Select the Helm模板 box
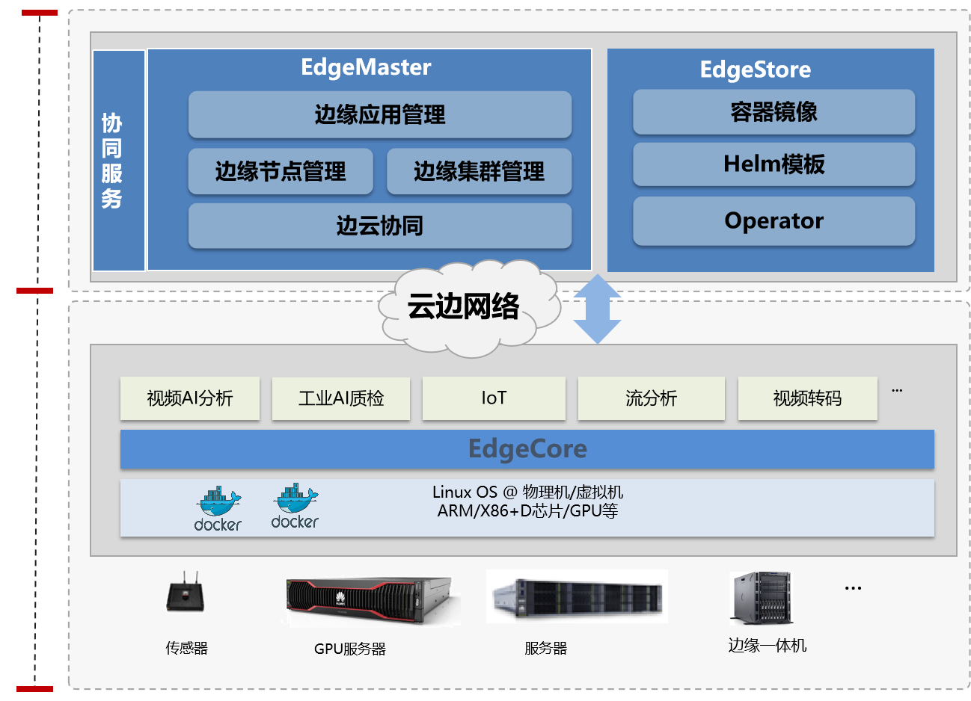Screen dimensions: 971x701 [x=774, y=164]
